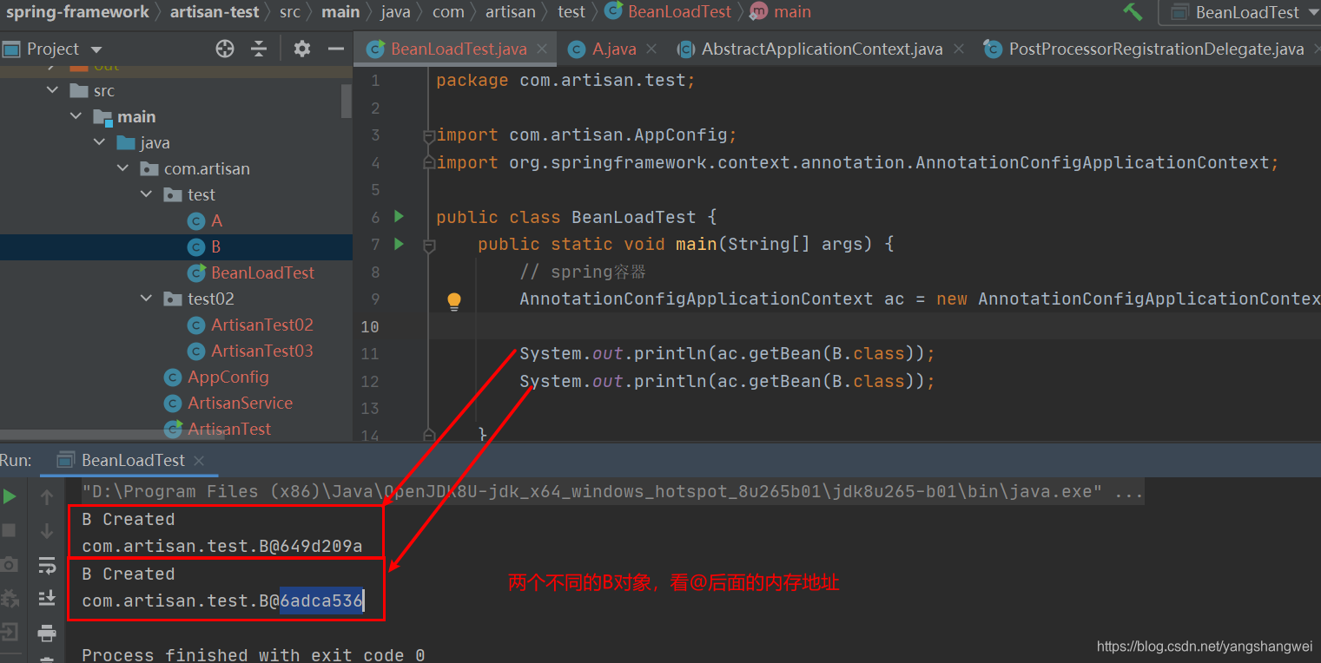The width and height of the screenshot is (1321, 663).
Task: Collapse the test02 package
Action: (147, 299)
